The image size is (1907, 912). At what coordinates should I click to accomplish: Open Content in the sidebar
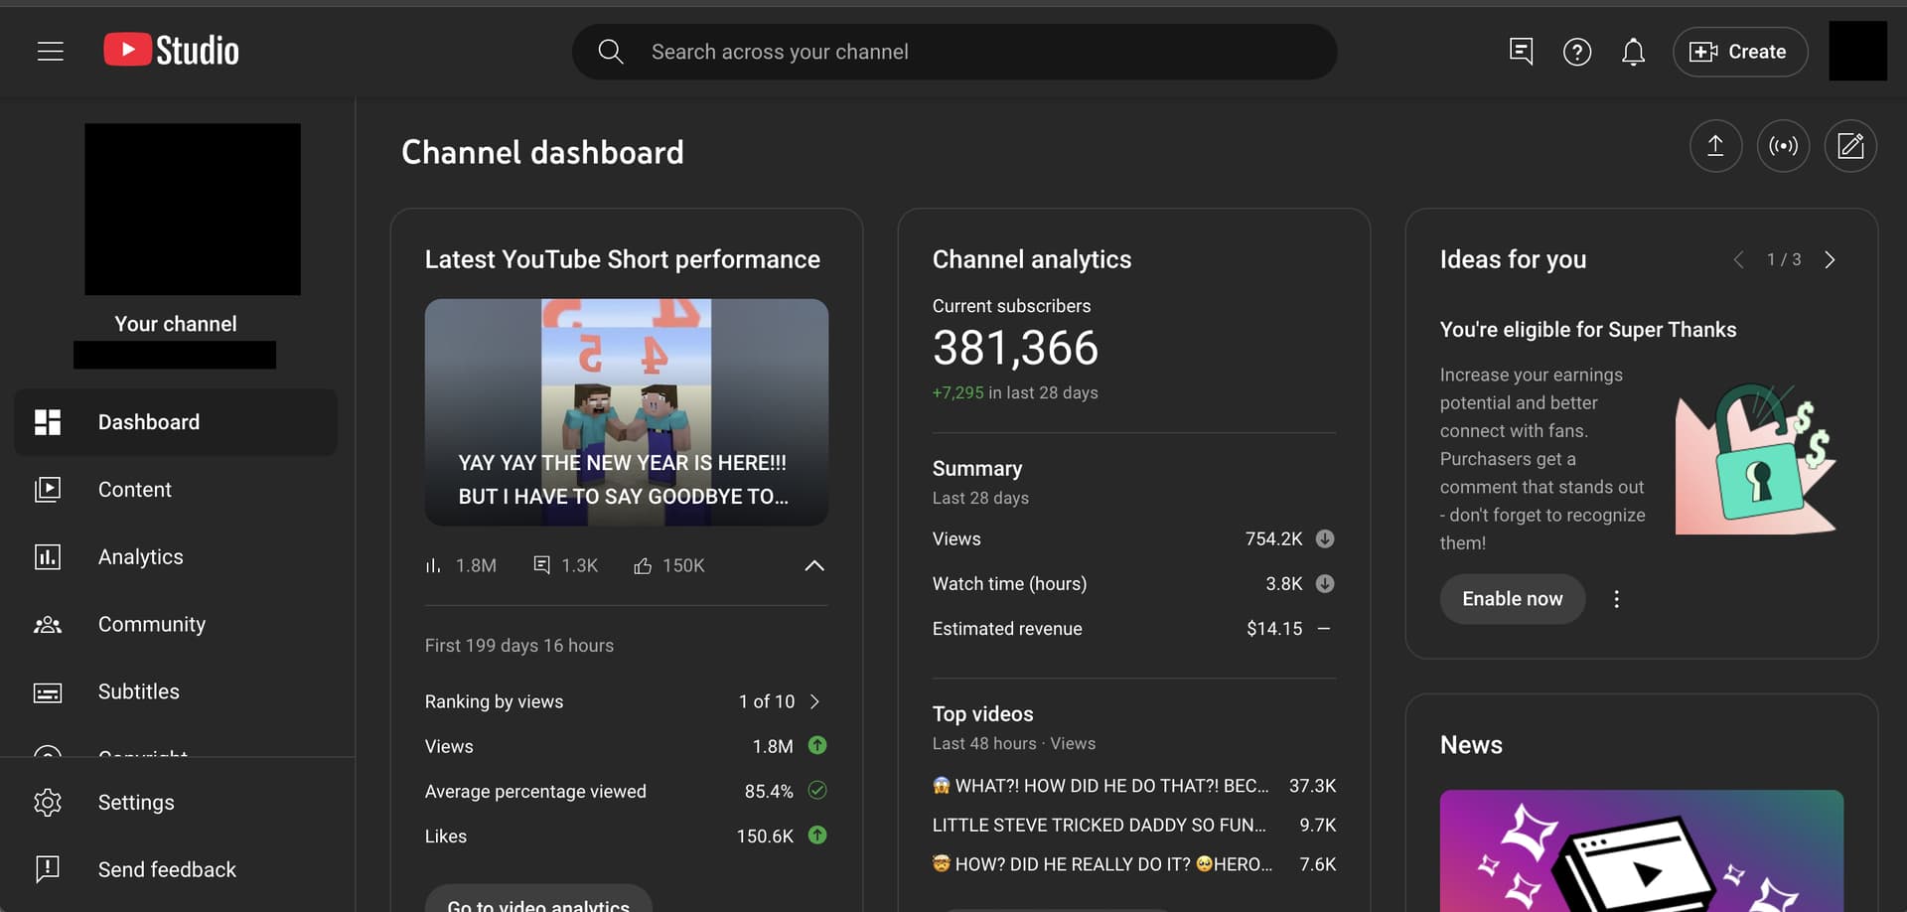176,490
